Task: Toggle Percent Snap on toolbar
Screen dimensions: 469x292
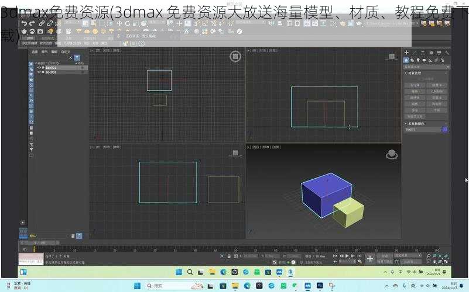Action: point(213,23)
